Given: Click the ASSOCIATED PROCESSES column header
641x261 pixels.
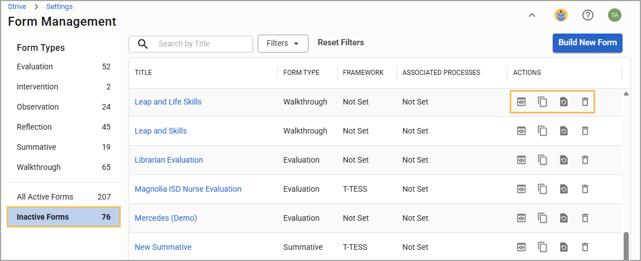Looking at the screenshot, I should [x=441, y=73].
